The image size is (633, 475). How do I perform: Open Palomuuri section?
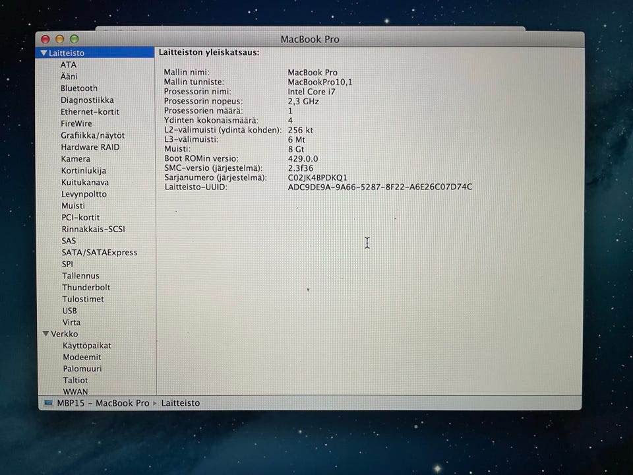tap(82, 369)
